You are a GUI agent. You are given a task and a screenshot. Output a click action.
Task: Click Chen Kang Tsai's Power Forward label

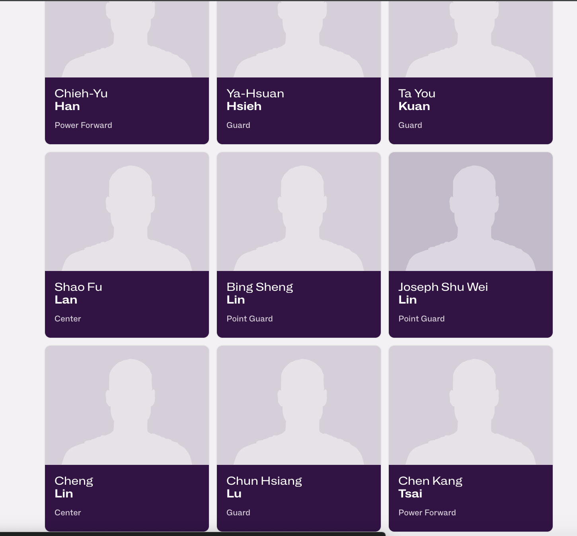(427, 513)
